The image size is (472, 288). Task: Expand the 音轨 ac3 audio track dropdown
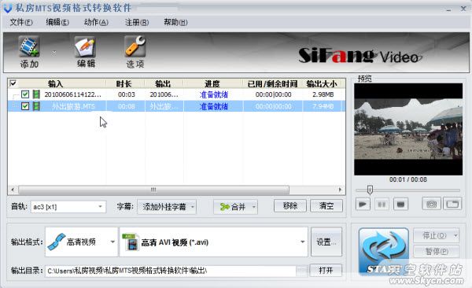point(100,207)
